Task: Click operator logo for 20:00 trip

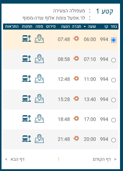Action: pos(76,138)
